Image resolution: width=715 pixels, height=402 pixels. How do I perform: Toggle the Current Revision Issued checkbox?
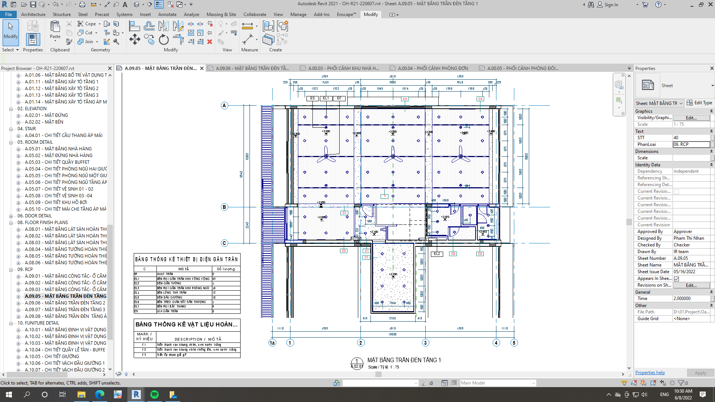pyautogui.click(x=676, y=192)
